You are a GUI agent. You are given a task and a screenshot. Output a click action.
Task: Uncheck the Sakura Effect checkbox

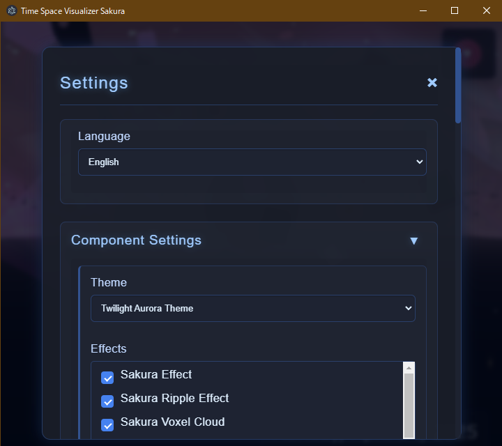point(107,378)
